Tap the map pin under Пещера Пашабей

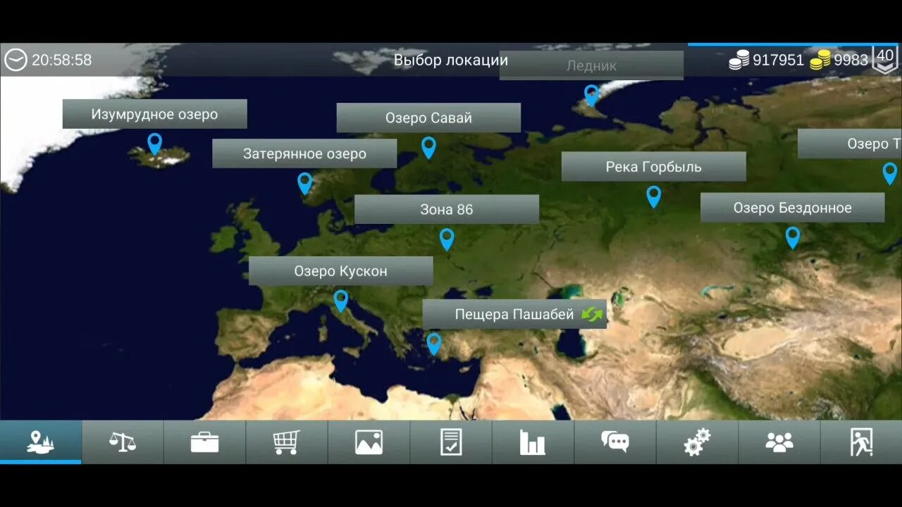coord(433,344)
